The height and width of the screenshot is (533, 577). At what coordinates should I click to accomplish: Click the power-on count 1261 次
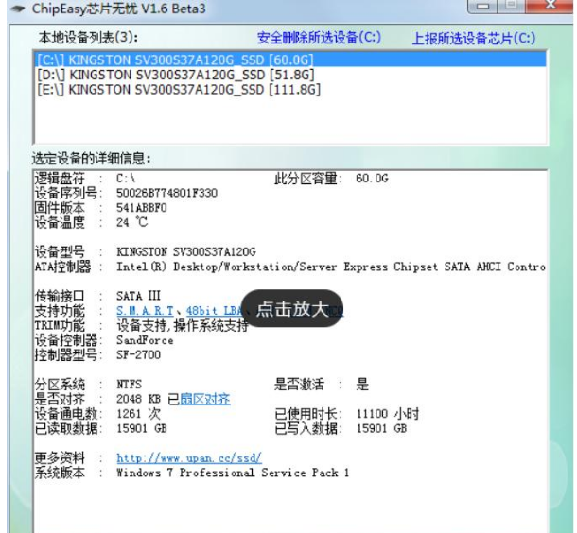[138, 414]
